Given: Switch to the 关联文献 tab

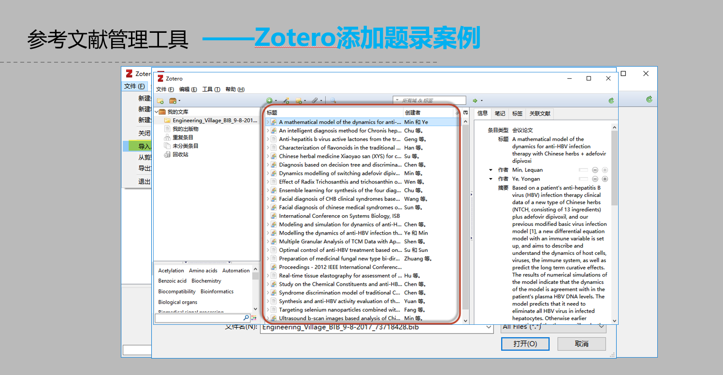Looking at the screenshot, I should coord(540,113).
